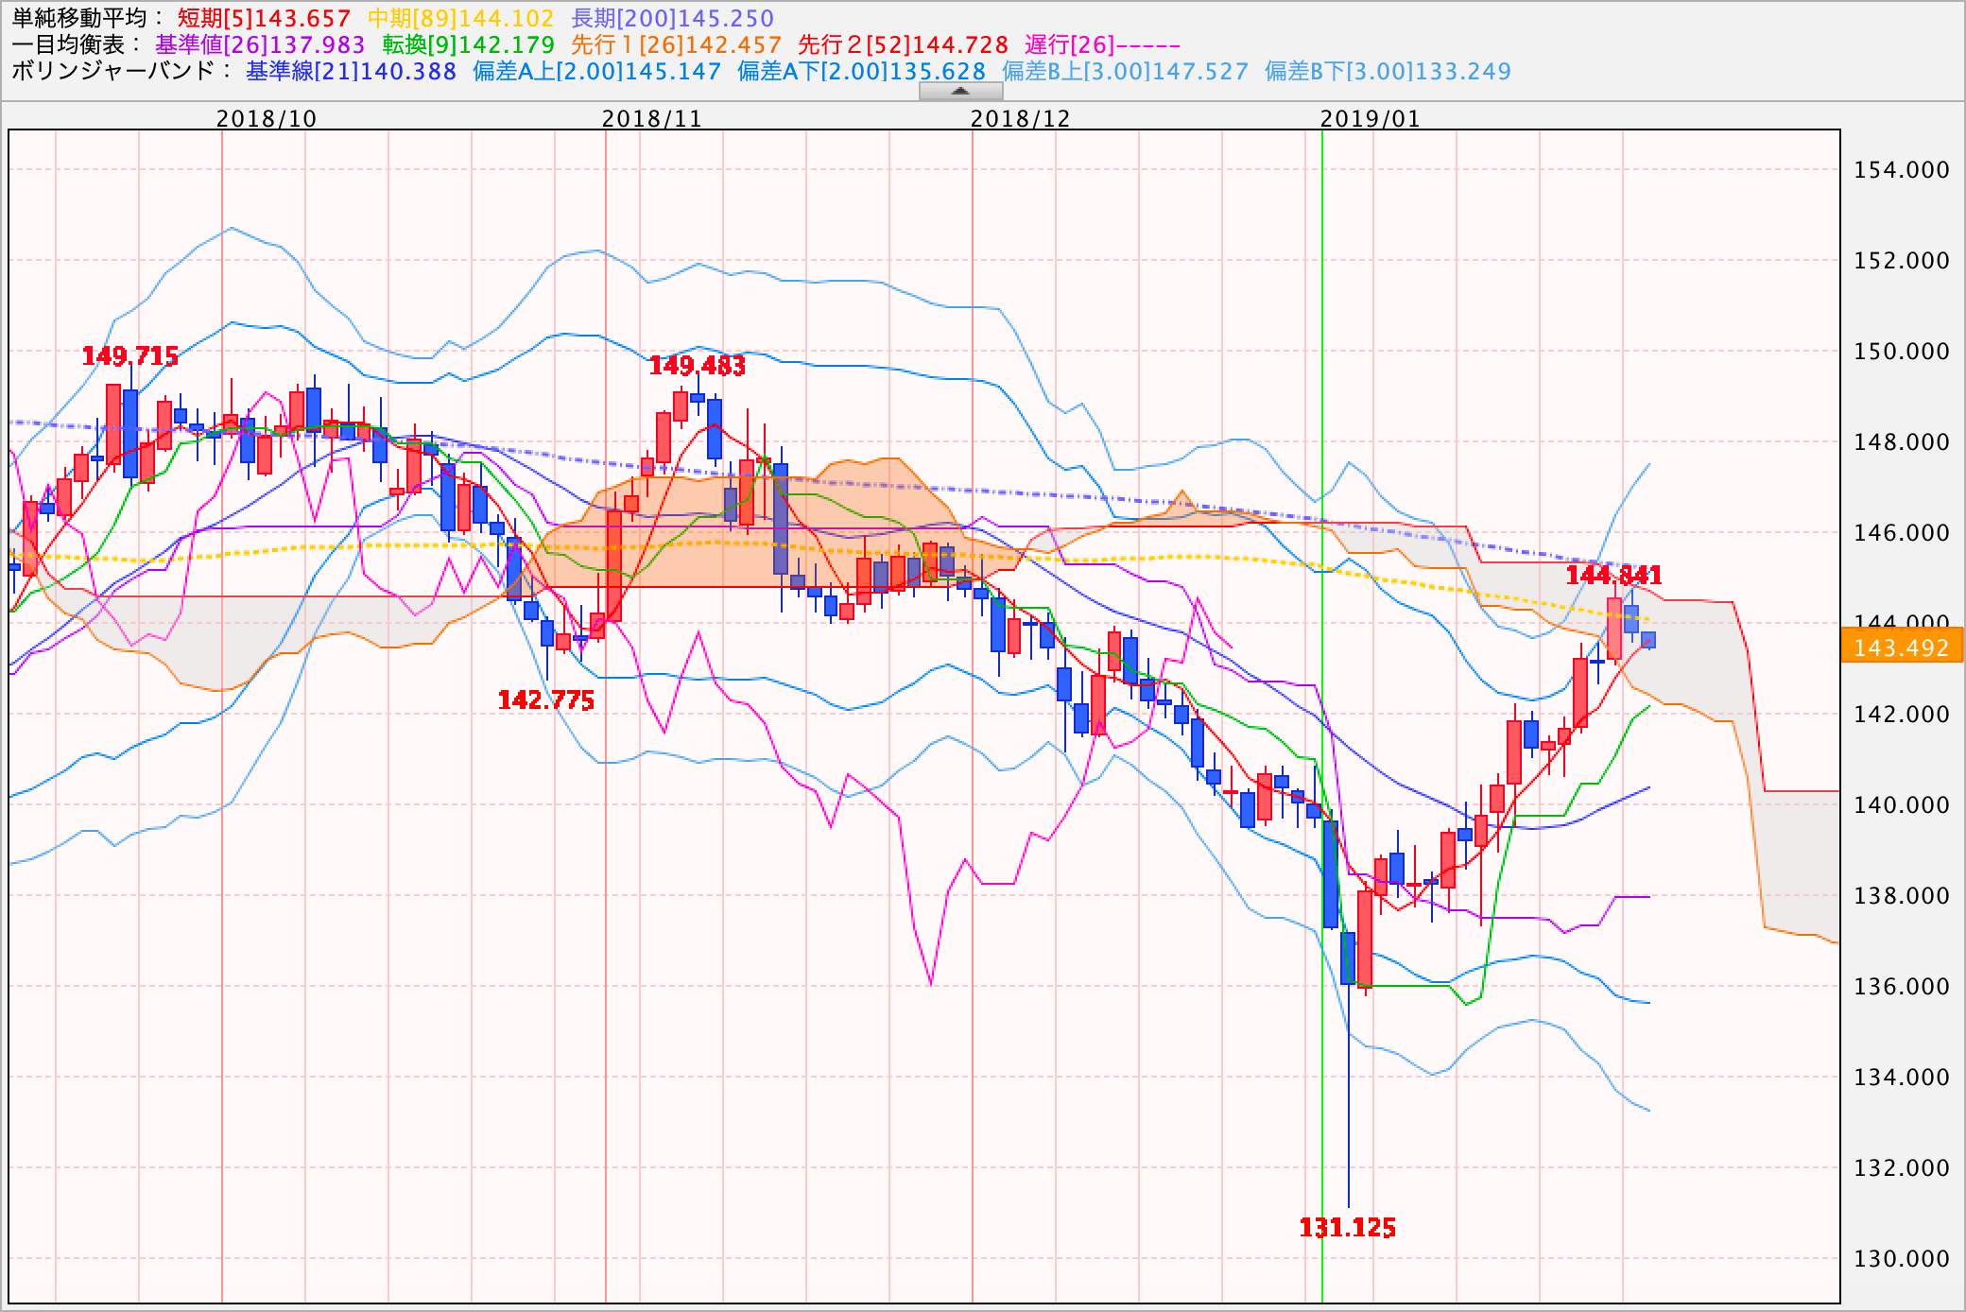Click the 136.000 price axis label
1966x1312 pixels.
pyautogui.click(x=1902, y=987)
